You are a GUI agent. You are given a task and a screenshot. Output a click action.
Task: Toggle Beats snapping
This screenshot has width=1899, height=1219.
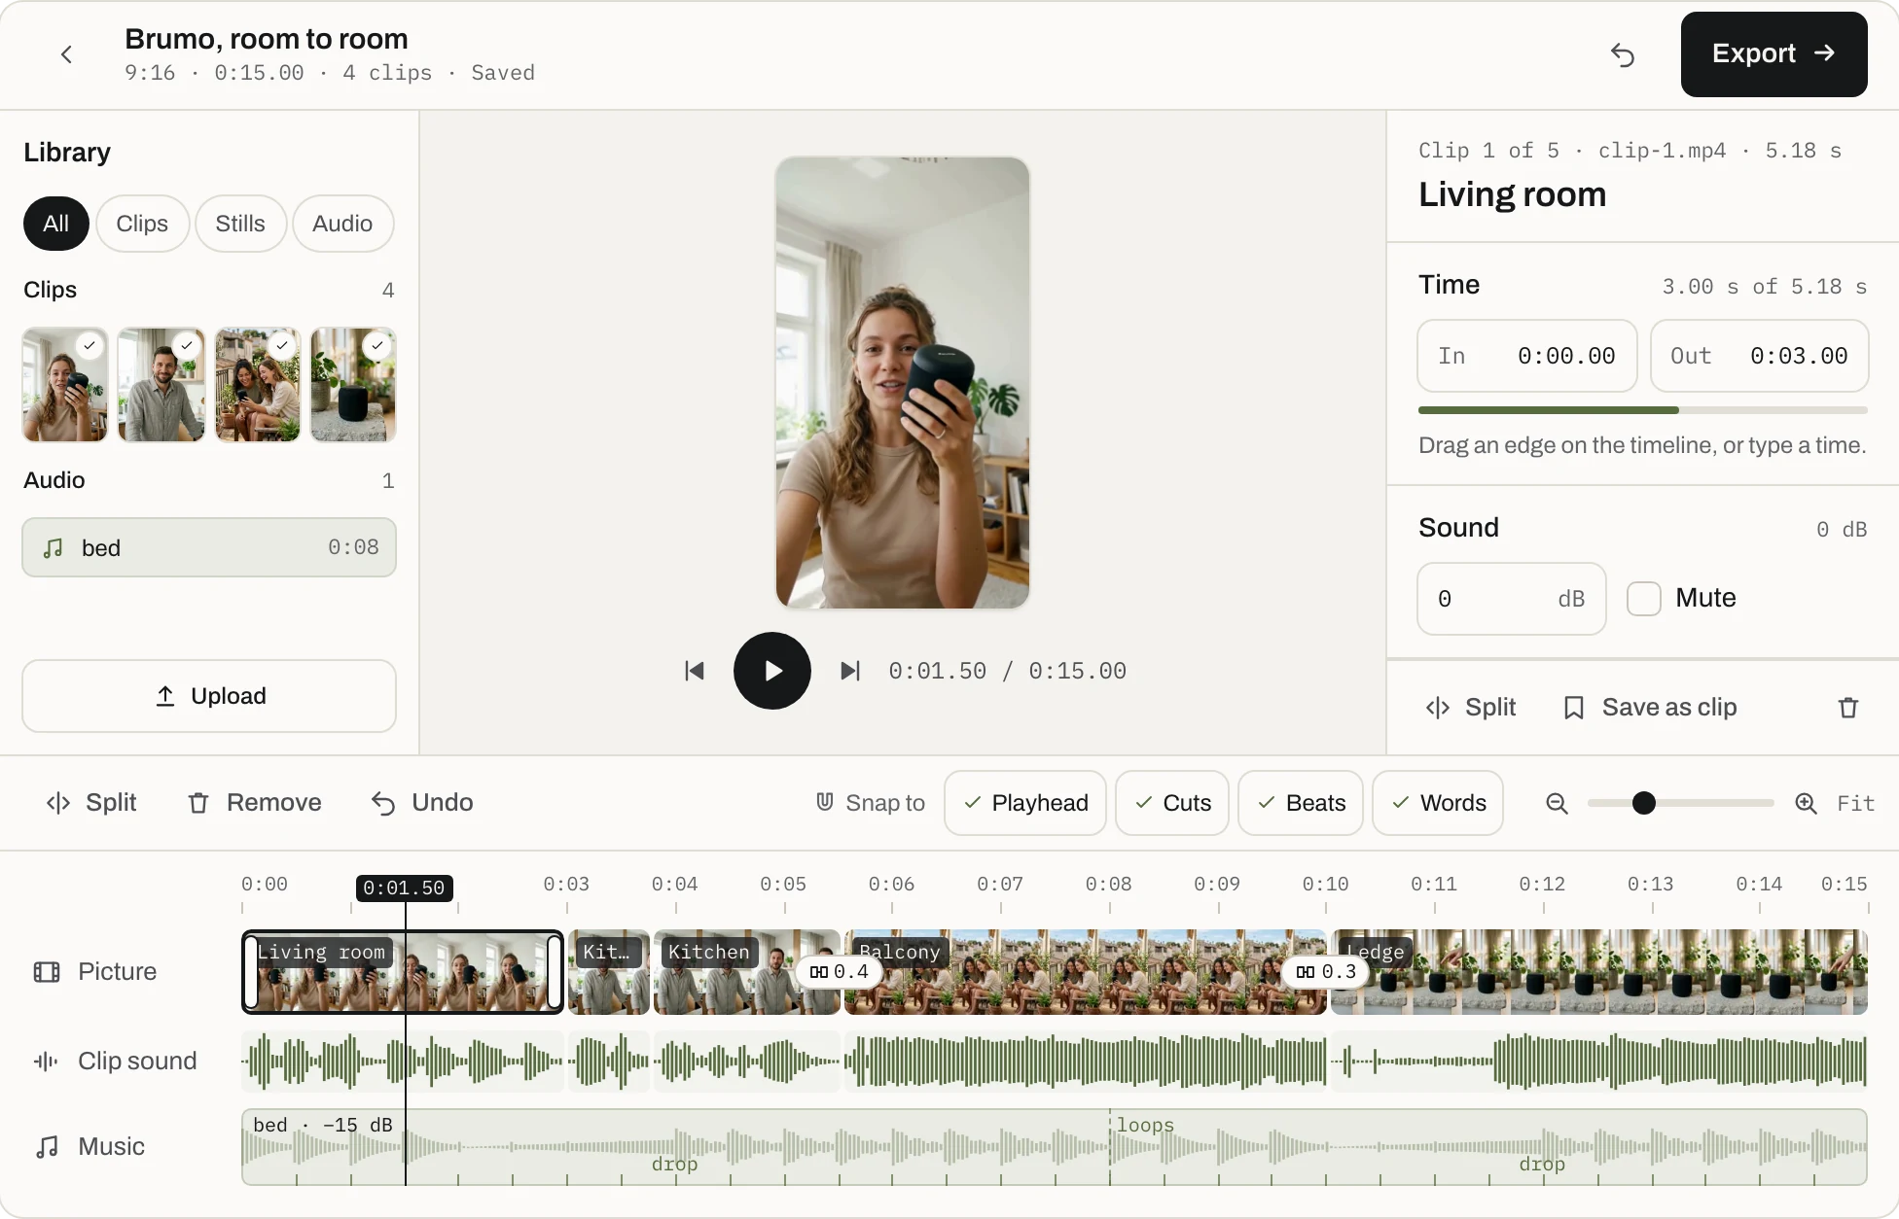(x=1301, y=803)
